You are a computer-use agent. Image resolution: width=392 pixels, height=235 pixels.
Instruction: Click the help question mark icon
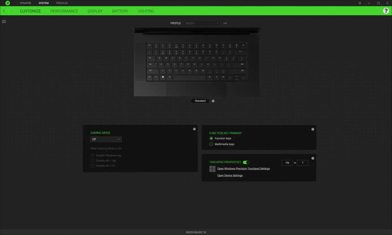click(x=386, y=11)
